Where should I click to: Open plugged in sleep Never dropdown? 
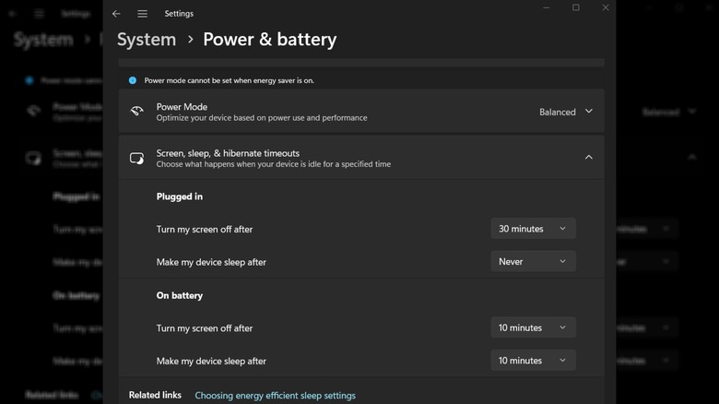[533, 262]
